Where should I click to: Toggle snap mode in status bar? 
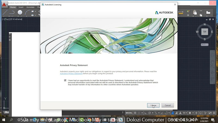pos(139,113)
